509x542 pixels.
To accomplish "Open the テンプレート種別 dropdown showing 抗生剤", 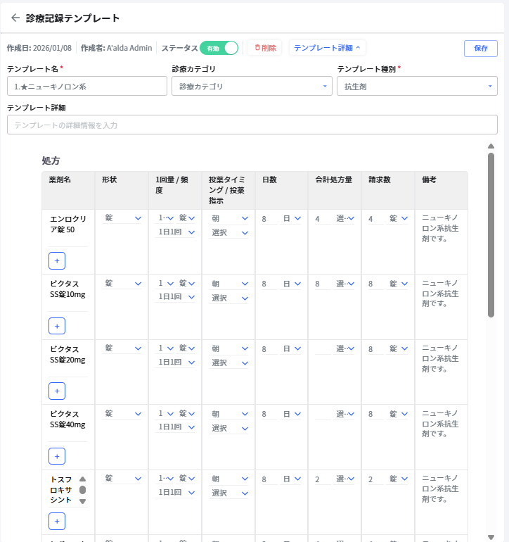I will click(x=417, y=86).
